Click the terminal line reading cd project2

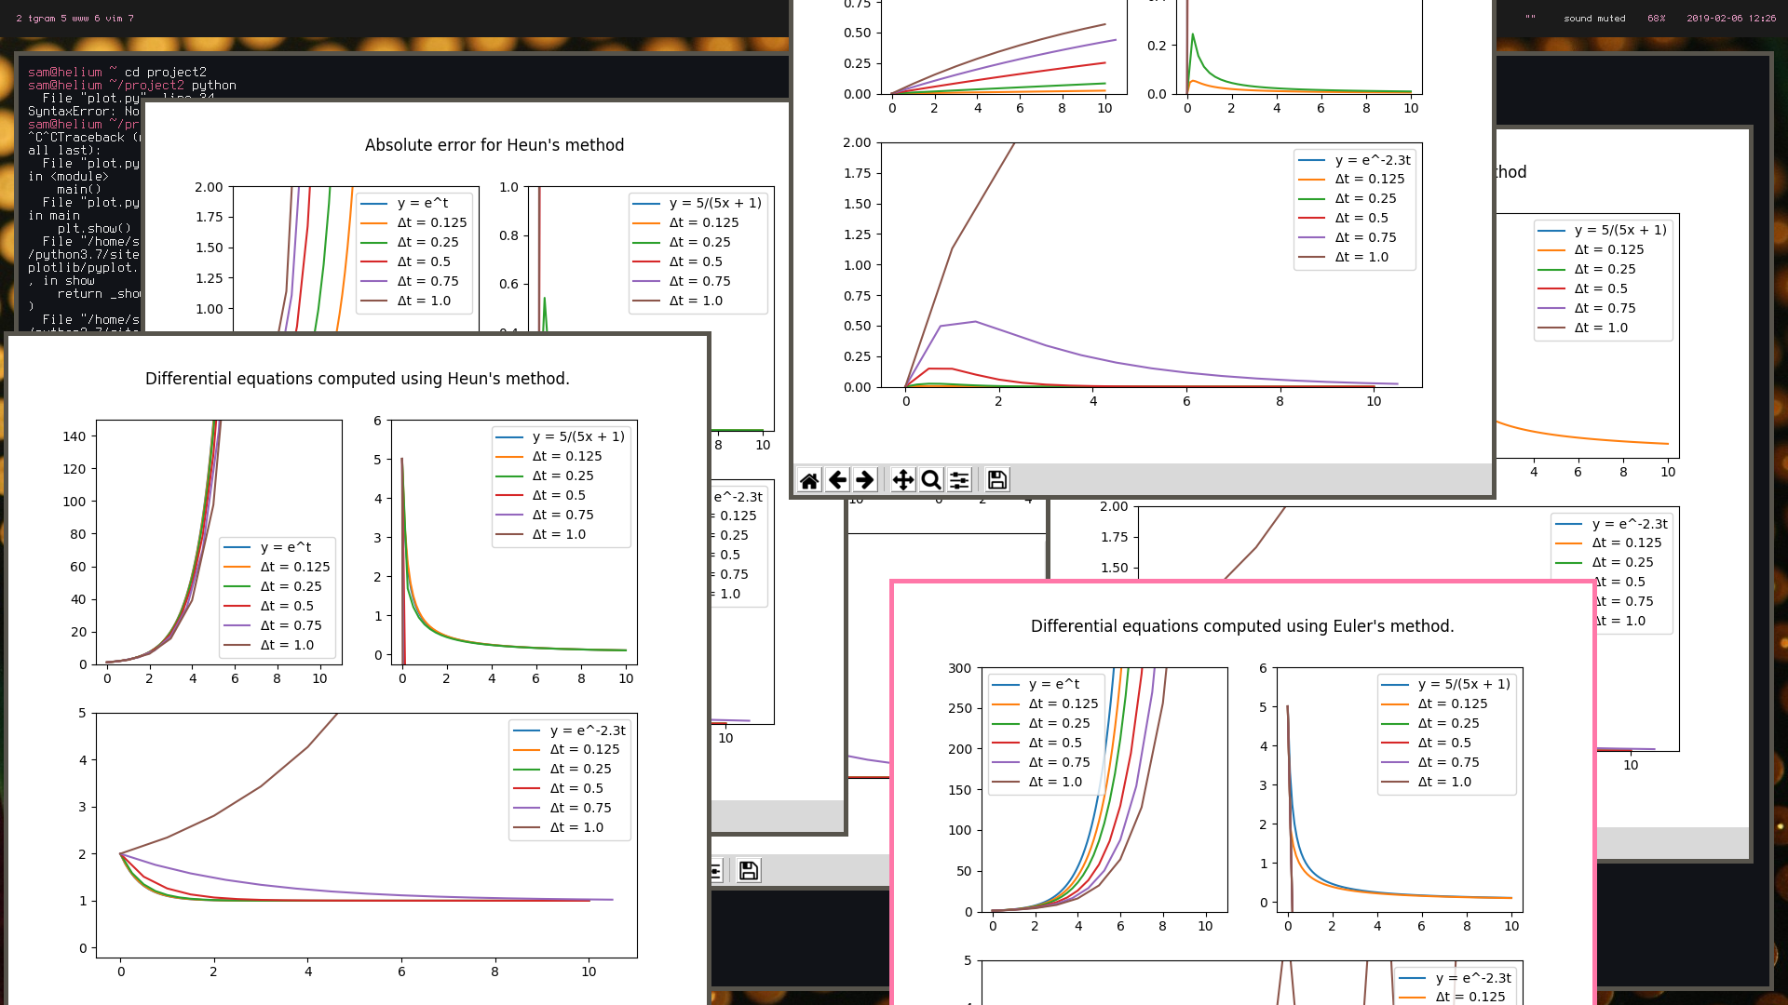coord(165,72)
